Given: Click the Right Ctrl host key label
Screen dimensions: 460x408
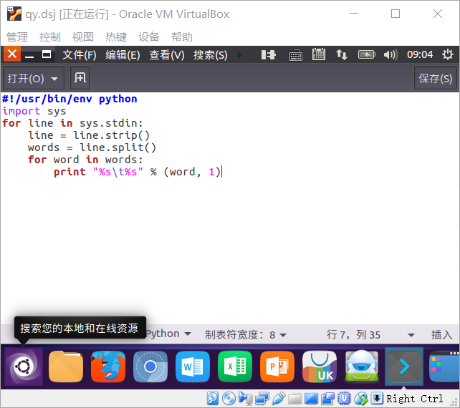Looking at the screenshot, I should [x=414, y=399].
